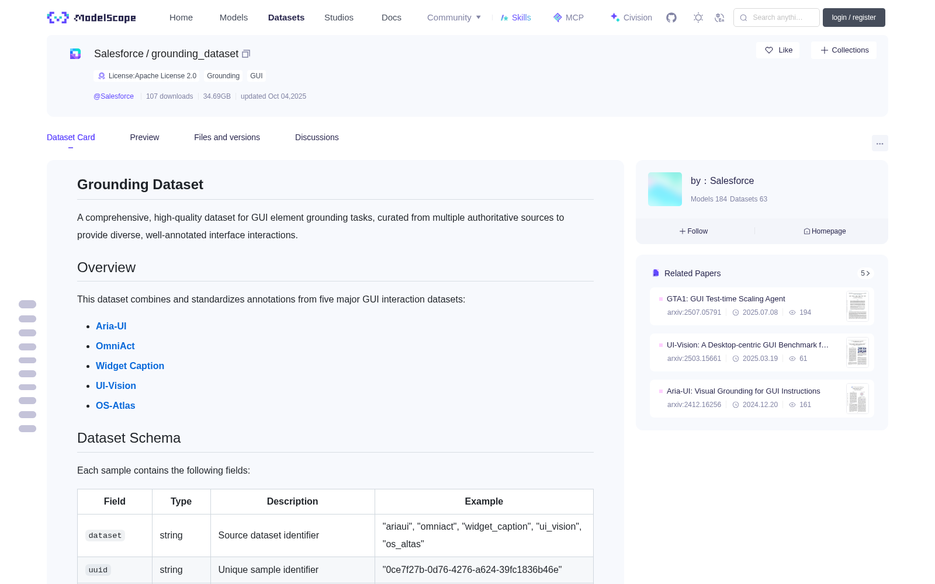Click the "107 downloads" text
This screenshot has height=584, width=935.
pyautogui.click(x=169, y=96)
